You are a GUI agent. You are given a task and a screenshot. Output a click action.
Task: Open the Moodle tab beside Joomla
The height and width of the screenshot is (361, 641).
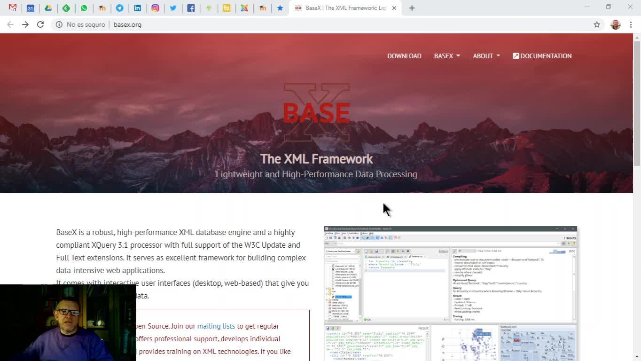pyautogui.click(x=263, y=8)
